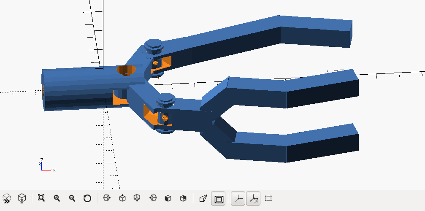Hide the axes with Show Axes toggle

(238, 198)
